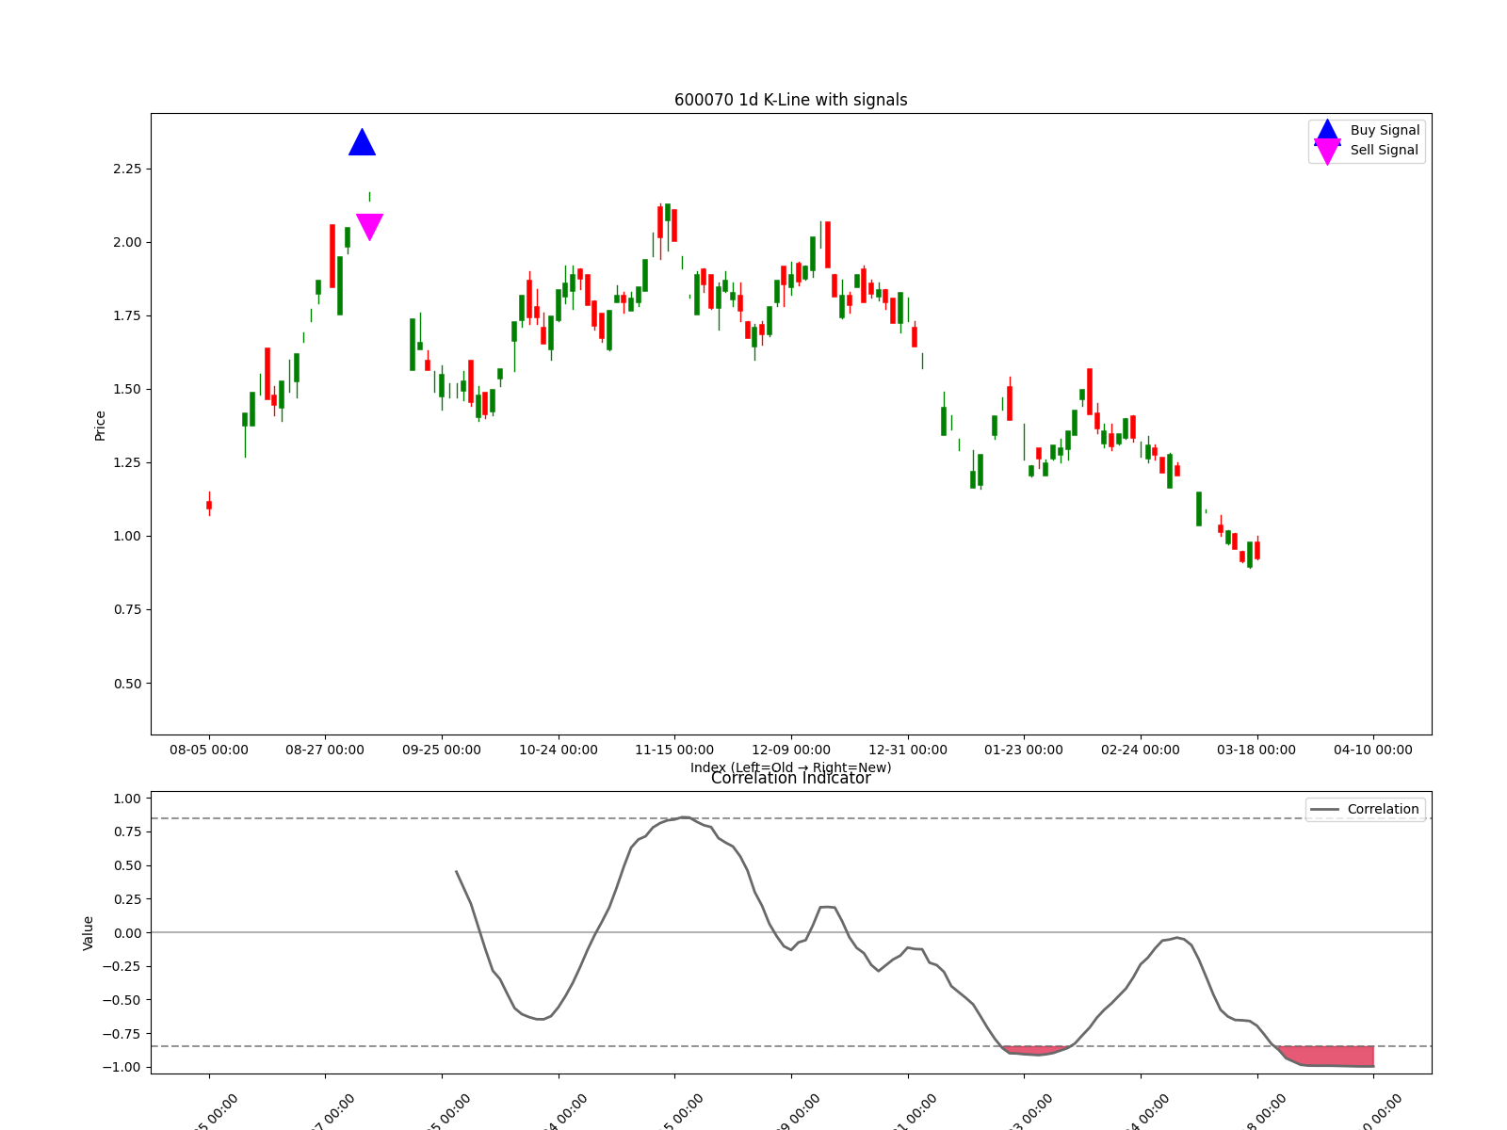1507x1130 pixels.
Task: Click the 12-31 00:00 x-axis tick label
Action: point(908,751)
